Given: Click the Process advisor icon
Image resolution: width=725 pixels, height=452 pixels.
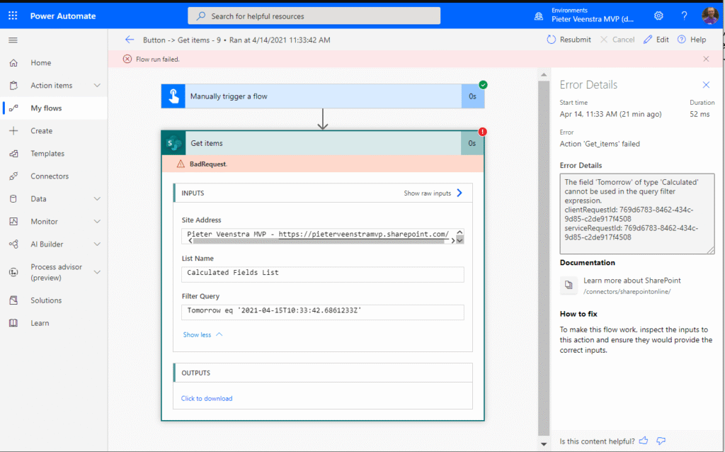Looking at the screenshot, I should [x=14, y=272].
